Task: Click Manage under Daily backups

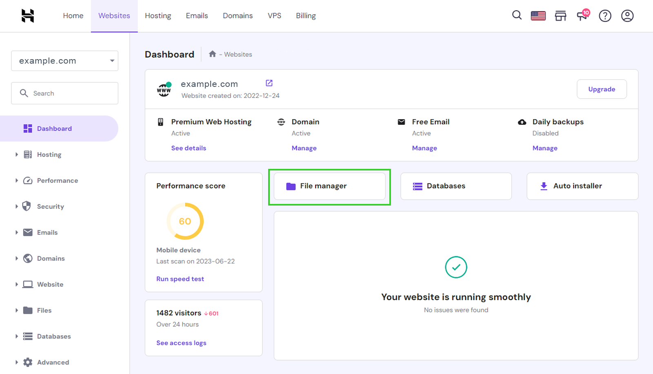Action: coord(545,148)
